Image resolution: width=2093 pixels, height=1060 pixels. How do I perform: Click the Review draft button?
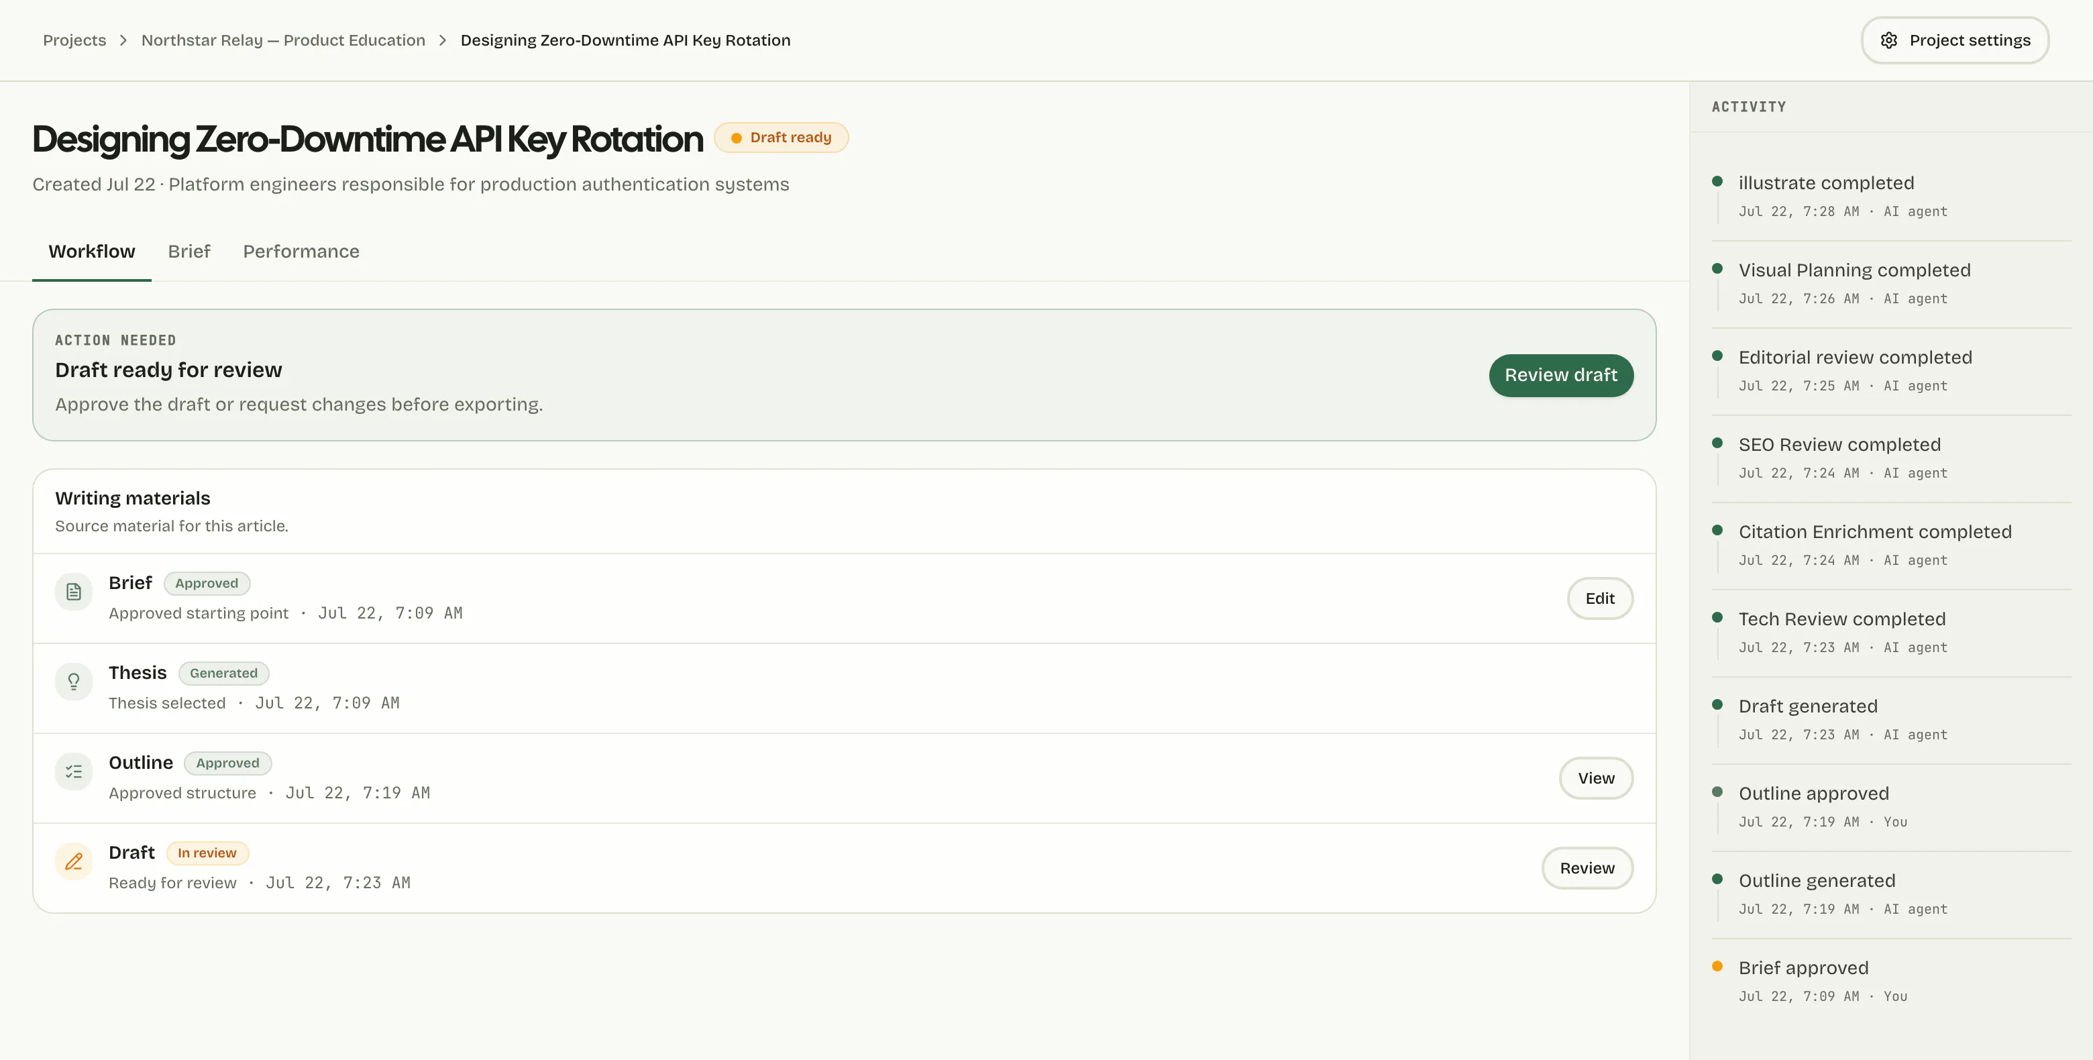pyautogui.click(x=1561, y=375)
